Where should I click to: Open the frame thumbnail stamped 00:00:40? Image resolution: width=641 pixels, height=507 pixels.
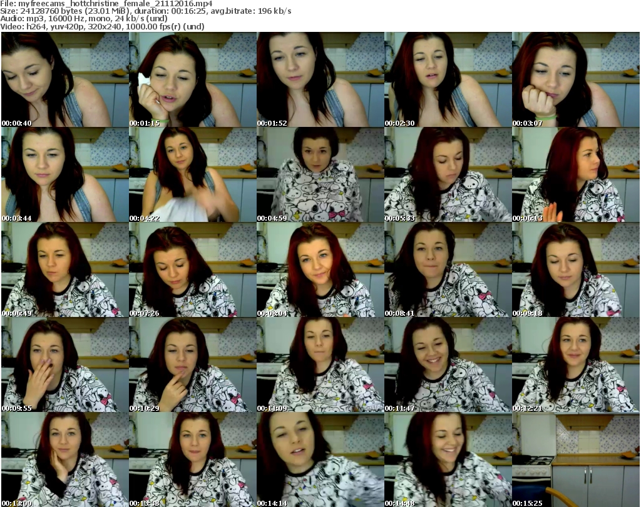point(65,79)
